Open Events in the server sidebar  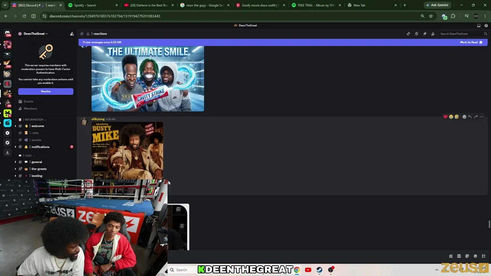pyautogui.click(x=46, y=102)
